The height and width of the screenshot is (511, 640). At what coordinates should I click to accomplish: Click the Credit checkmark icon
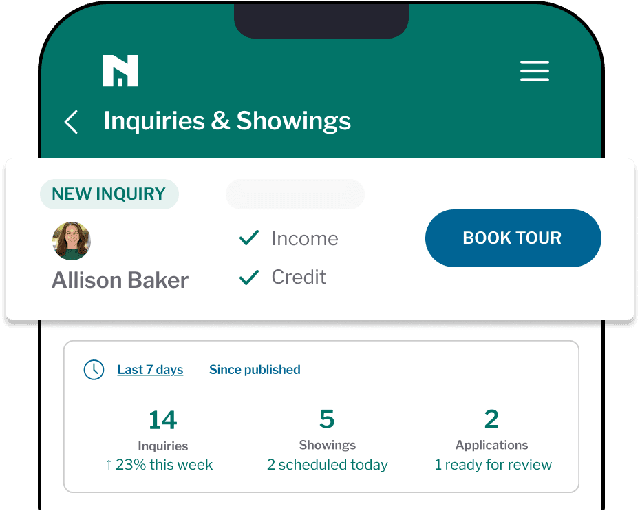coord(248,278)
